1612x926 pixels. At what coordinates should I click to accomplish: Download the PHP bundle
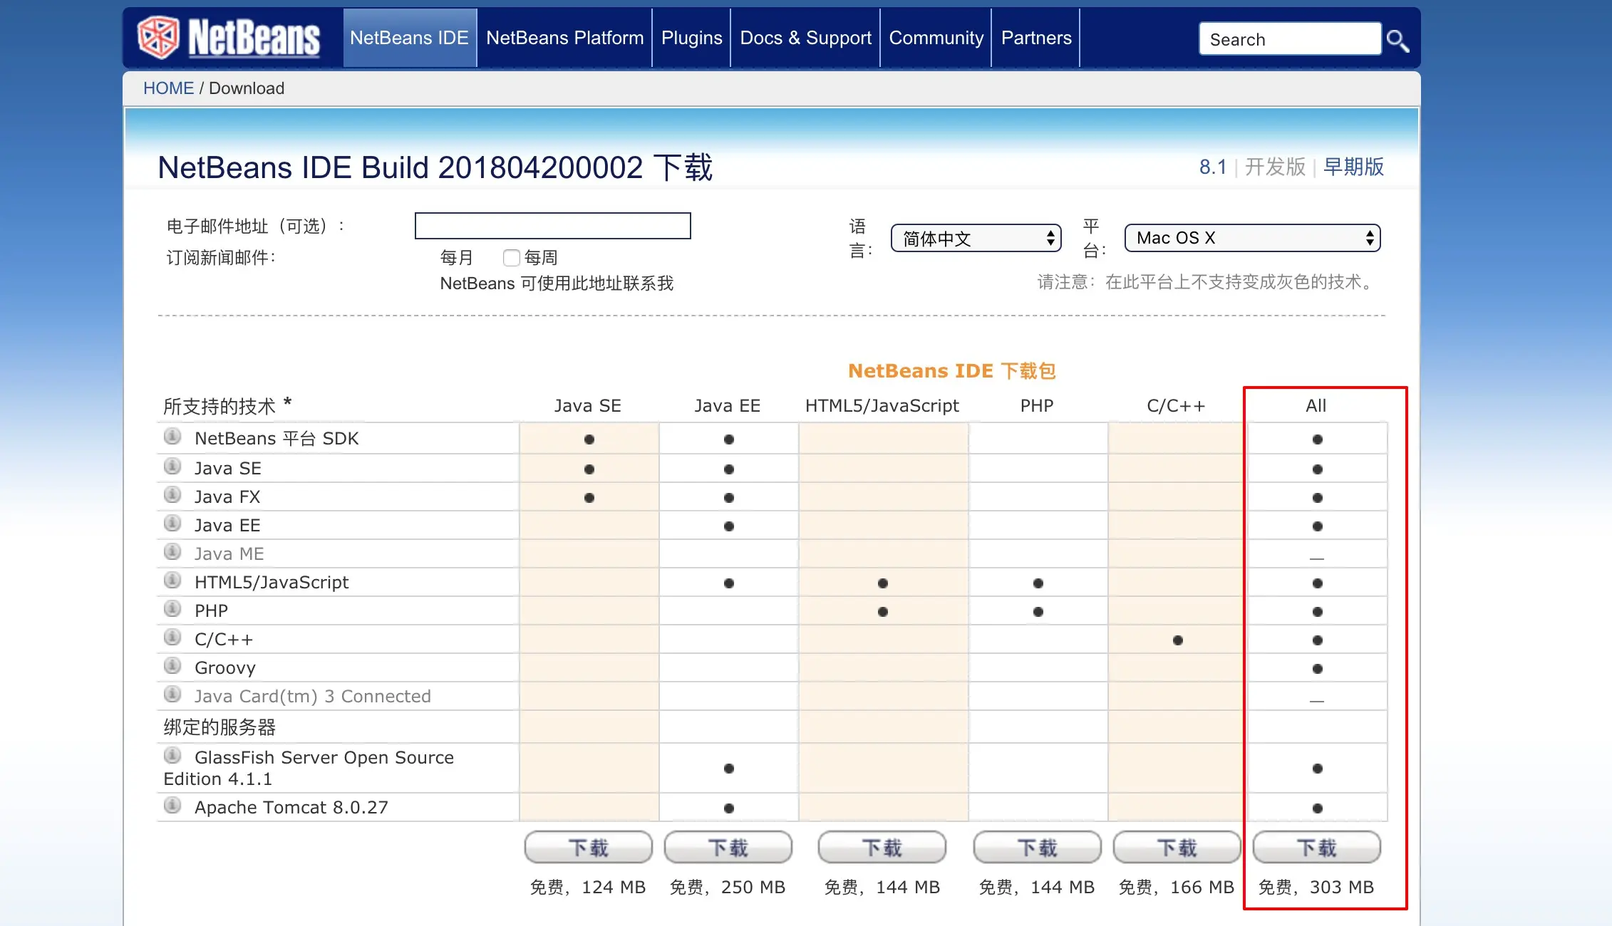(x=1038, y=848)
